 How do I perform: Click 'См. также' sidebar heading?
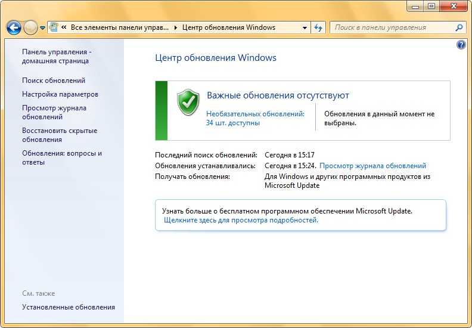coord(39,293)
